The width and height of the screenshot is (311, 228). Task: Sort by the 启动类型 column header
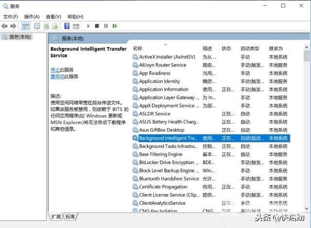click(x=250, y=49)
